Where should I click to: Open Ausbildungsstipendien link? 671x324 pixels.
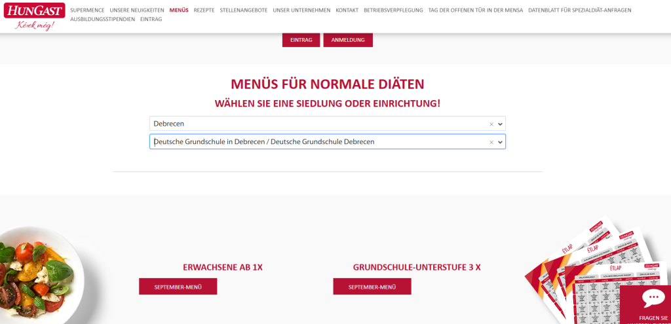pos(102,20)
